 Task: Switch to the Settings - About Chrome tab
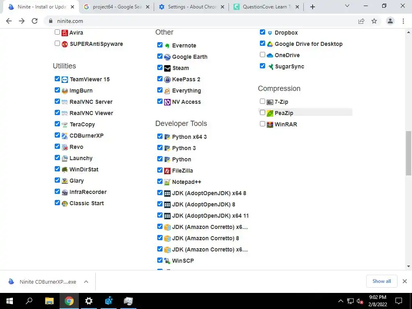[x=192, y=7]
